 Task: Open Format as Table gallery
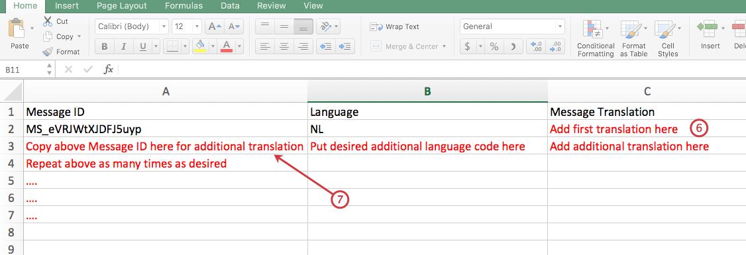pos(633,38)
